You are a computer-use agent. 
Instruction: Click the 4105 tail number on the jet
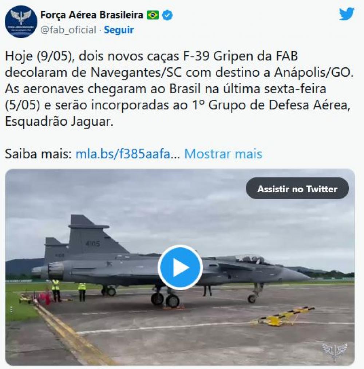93,244
